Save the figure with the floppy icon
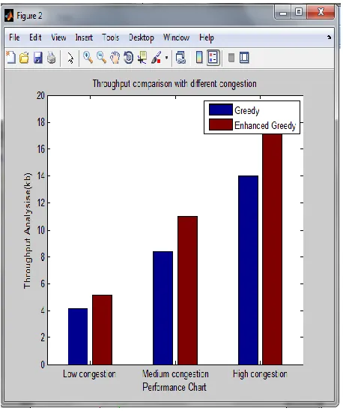 pyautogui.click(x=38, y=58)
